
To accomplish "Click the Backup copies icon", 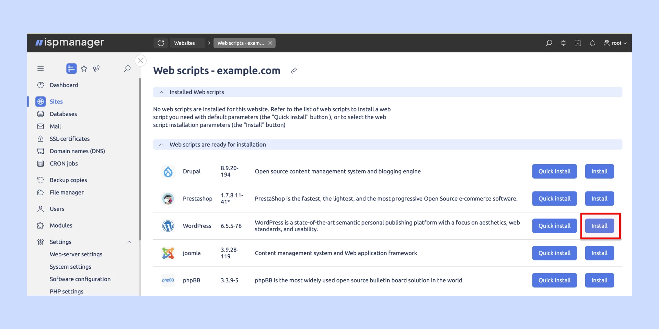I will pos(41,180).
